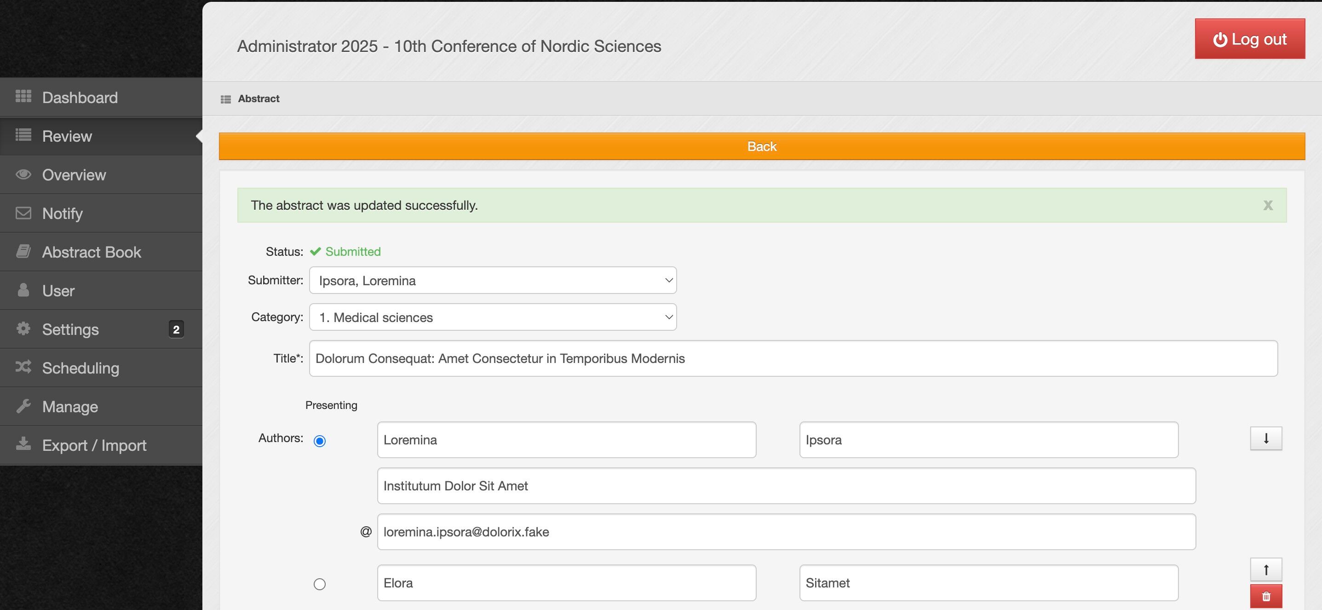Click the eye icon beside Overview
The image size is (1322, 610).
(x=23, y=174)
